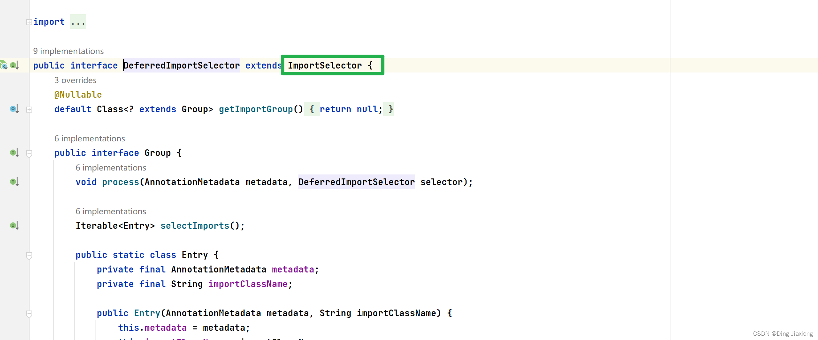Expand the folded import statements

[x=29, y=22]
